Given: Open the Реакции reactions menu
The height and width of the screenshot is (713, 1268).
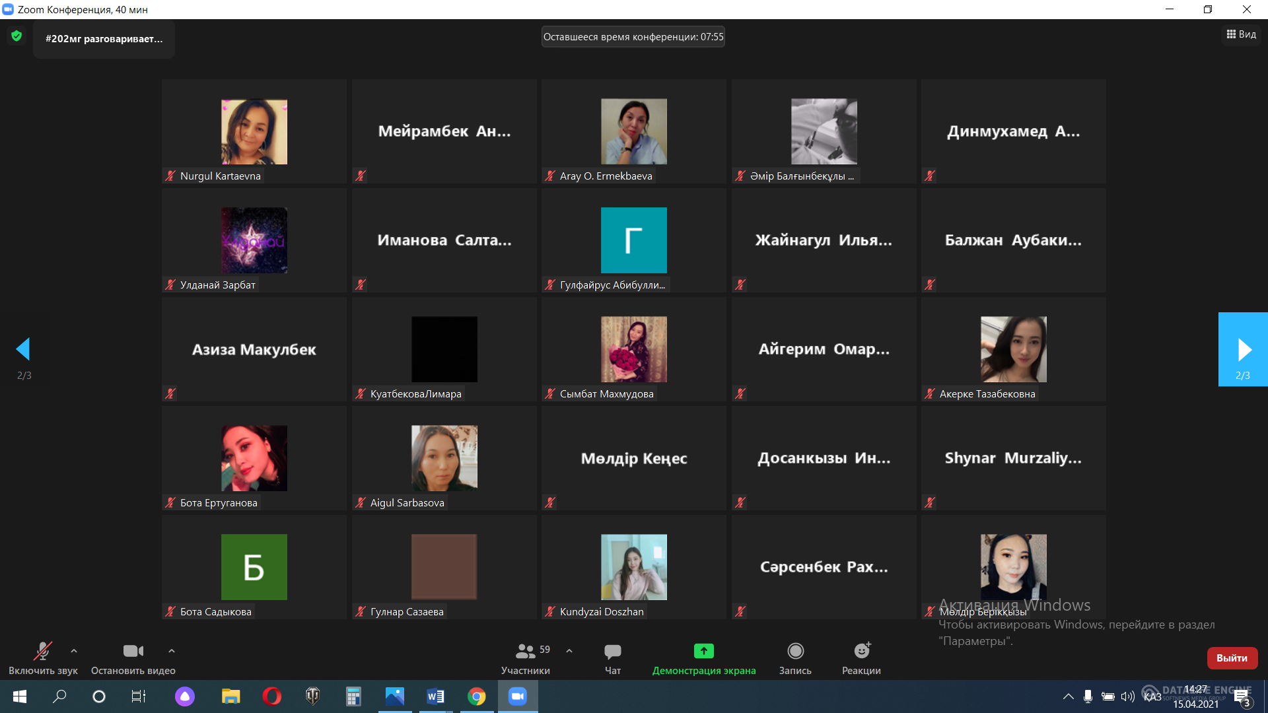Looking at the screenshot, I should pos(861,652).
